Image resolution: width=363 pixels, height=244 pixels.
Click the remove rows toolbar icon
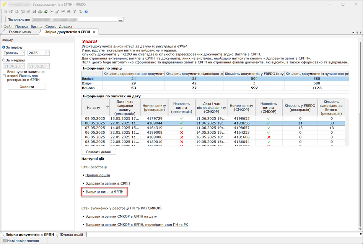pos(63,11)
